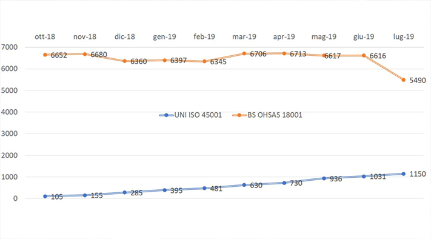Select the orange data point at lug-19
Viewport: 431px width, 239px height.
tap(404, 80)
